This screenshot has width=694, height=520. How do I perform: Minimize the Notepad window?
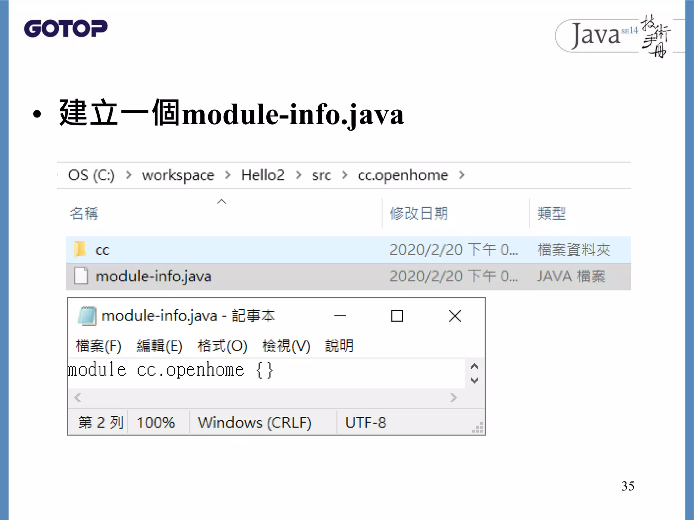(340, 316)
